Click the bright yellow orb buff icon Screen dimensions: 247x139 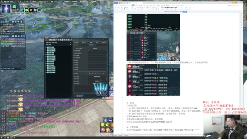coord(27,10)
